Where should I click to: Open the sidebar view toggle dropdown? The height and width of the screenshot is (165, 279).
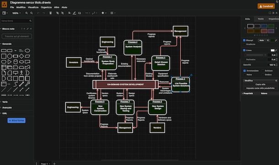[5, 13]
